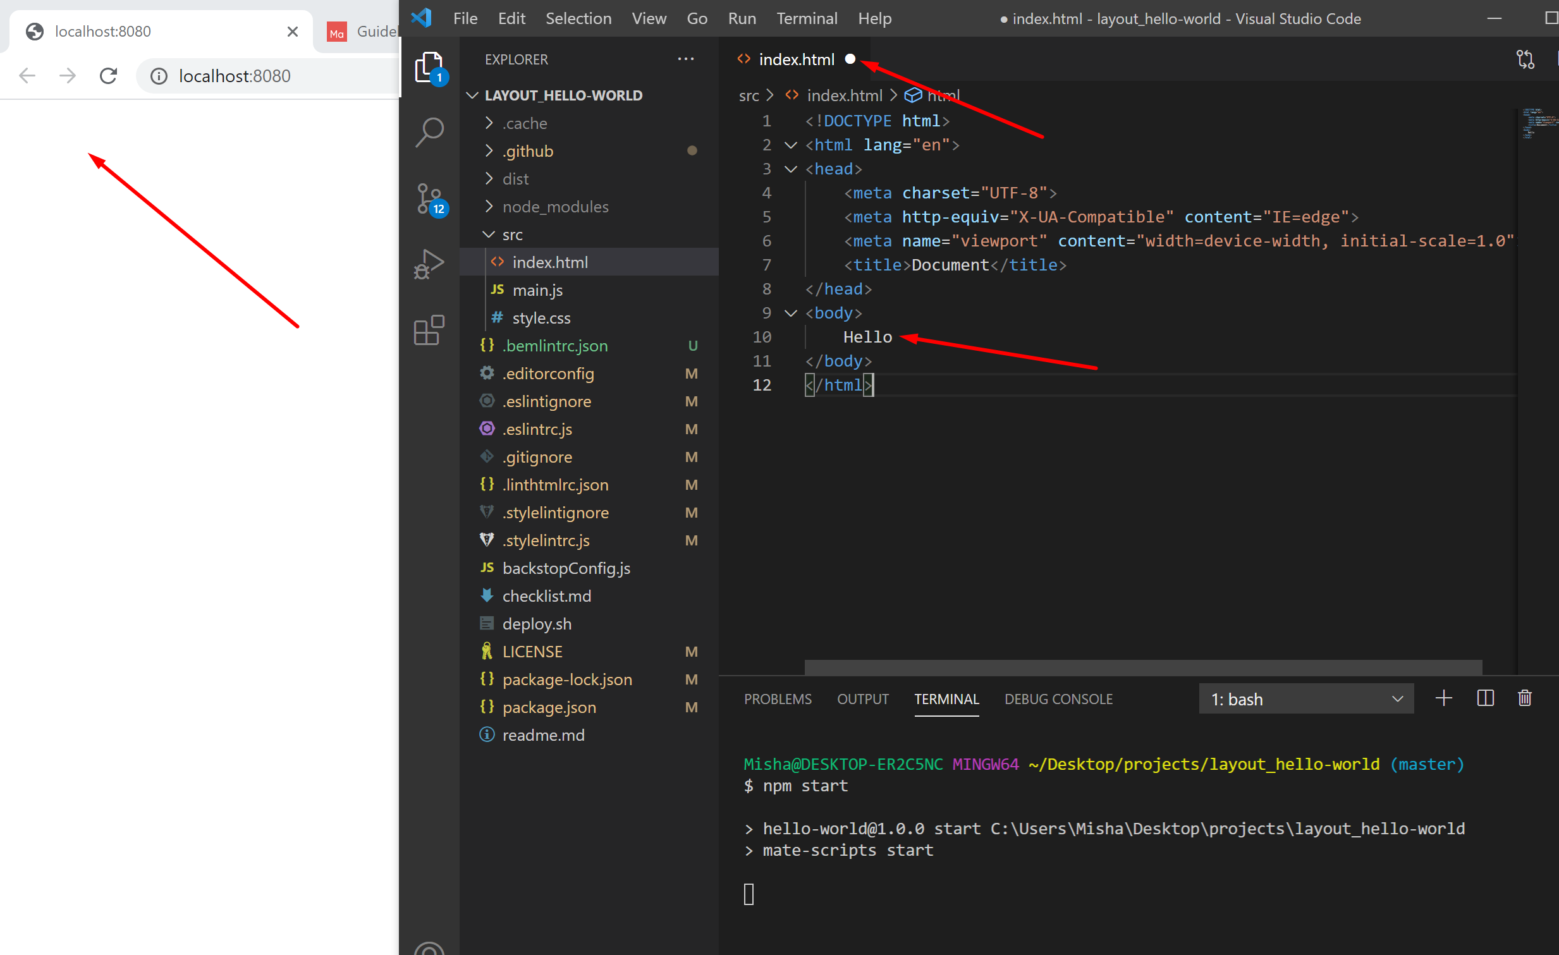This screenshot has width=1559, height=955.
Task: Close the localhost:8080 Chrome tab
Action: pos(292,32)
